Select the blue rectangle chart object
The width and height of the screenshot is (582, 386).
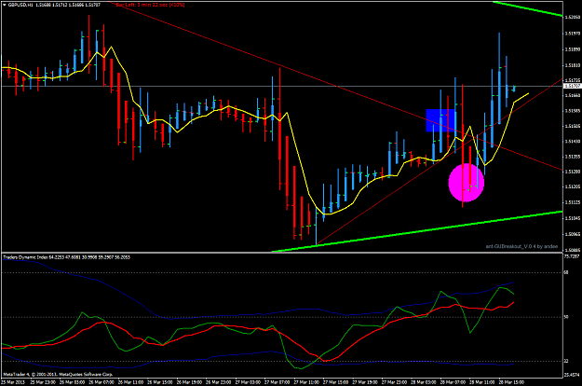(x=440, y=120)
